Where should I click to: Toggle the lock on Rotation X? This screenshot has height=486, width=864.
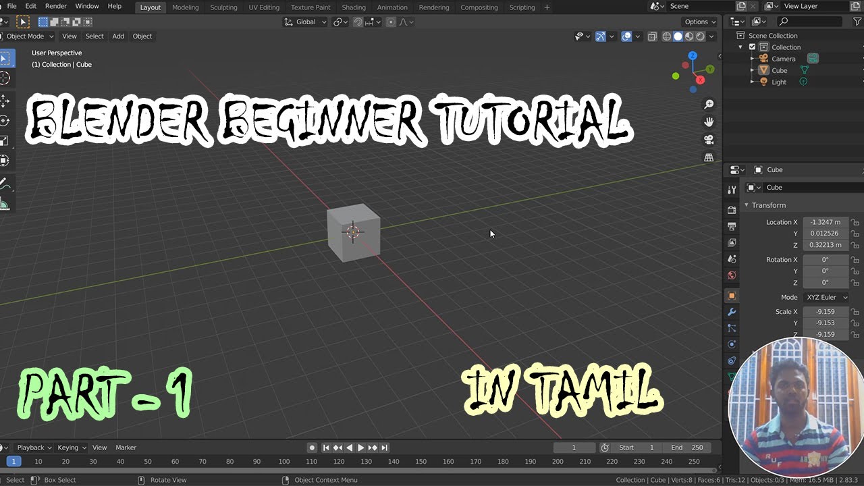point(855,260)
